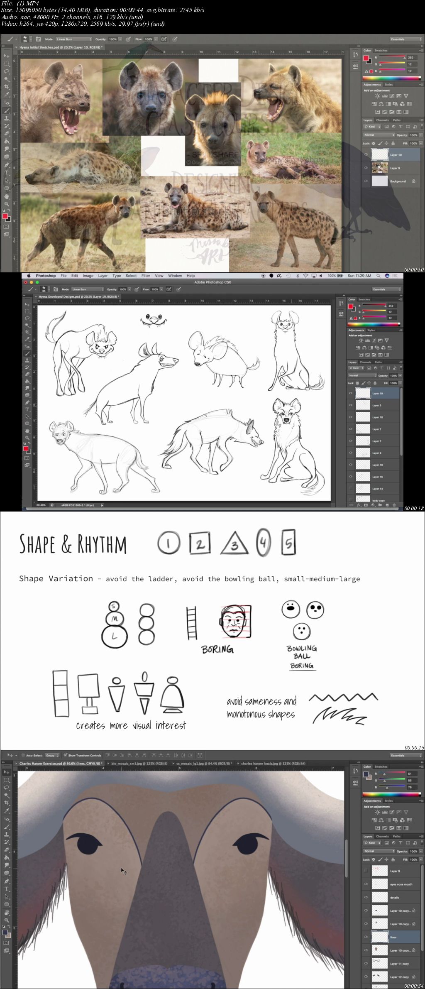Select the Quick Selection tool in Hyena Initial Sketches window
Viewport: 425px width, 989px height.
[x=7, y=79]
